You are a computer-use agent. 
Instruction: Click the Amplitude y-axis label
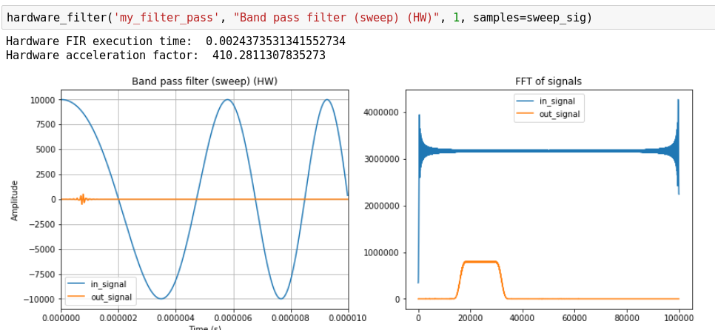pyautogui.click(x=14, y=199)
